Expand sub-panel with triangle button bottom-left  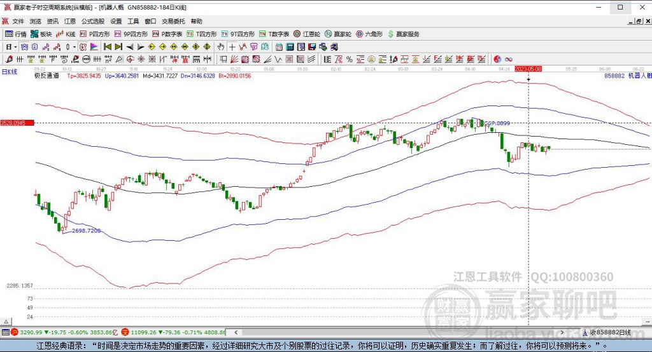(6, 322)
